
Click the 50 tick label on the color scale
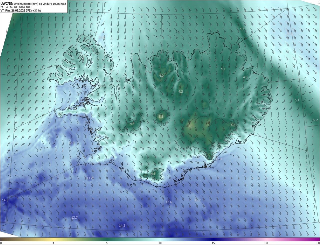click(318, 243)
